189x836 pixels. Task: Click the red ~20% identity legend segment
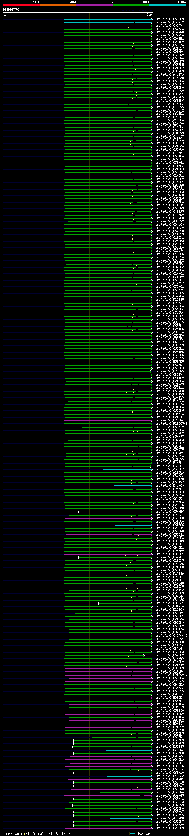21,6
